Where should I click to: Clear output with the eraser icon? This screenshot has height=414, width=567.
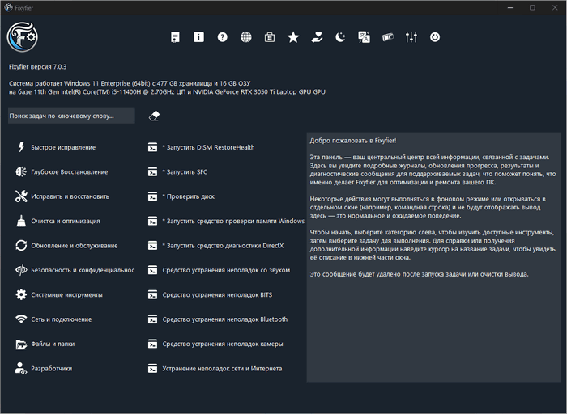point(154,116)
